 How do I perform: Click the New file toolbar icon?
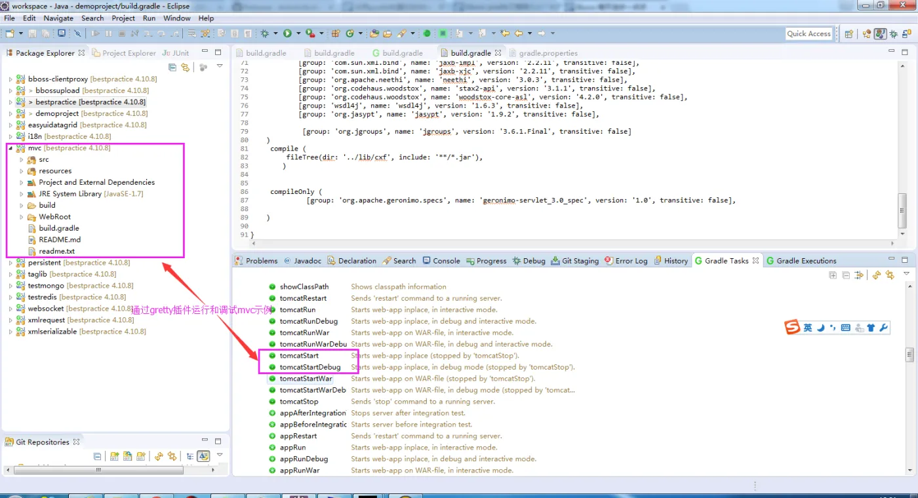pos(10,33)
